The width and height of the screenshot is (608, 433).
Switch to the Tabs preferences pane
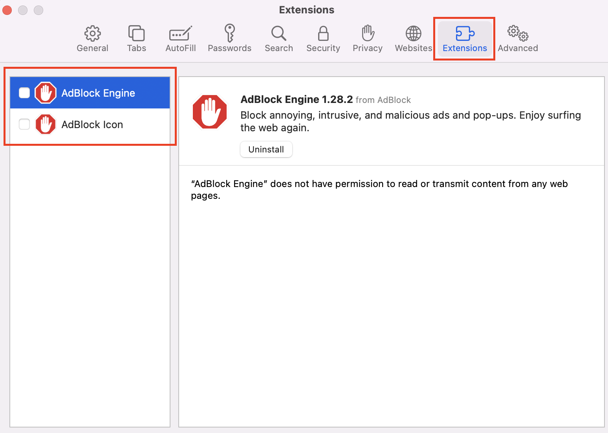pyautogui.click(x=136, y=39)
